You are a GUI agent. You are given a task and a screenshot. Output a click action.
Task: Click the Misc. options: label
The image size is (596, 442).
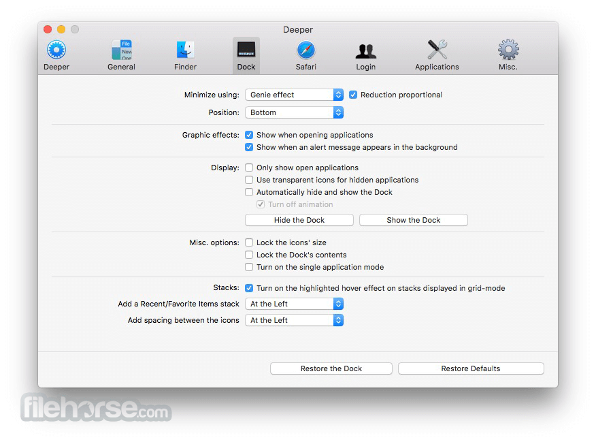point(214,242)
